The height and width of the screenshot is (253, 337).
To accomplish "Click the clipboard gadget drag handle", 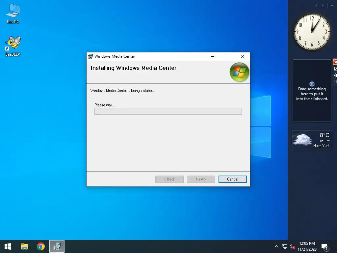I will 335,82.
